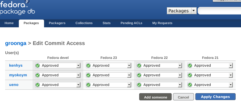Click green check icon for myokoym Fedora 21

pos(190,75)
